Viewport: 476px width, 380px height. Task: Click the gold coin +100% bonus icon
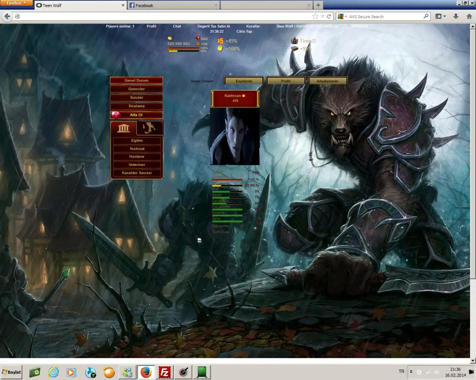tap(220, 48)
